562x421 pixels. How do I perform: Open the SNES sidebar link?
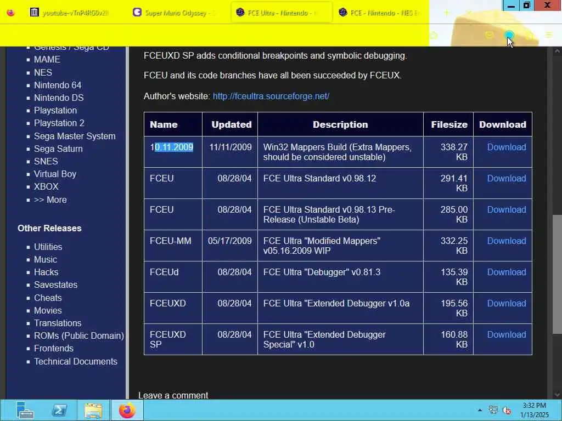coord(46,161)
